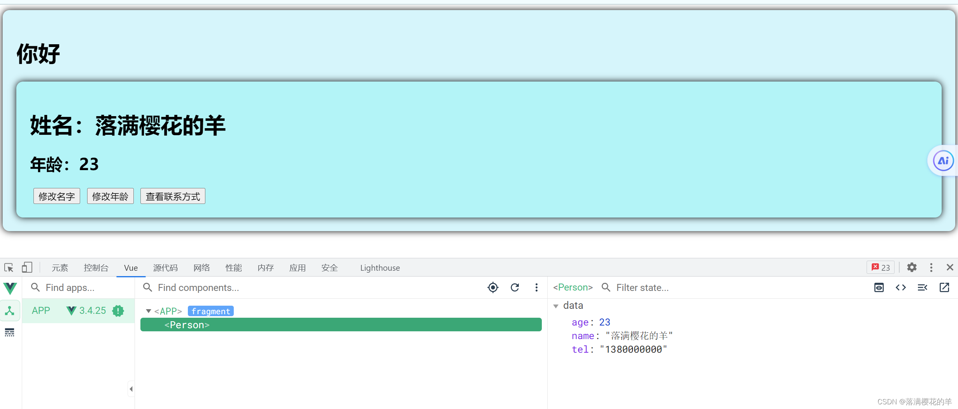Switch to the Vue devtools tab
The height and width of the screenshot is (409, 958).
coord(131,268)
